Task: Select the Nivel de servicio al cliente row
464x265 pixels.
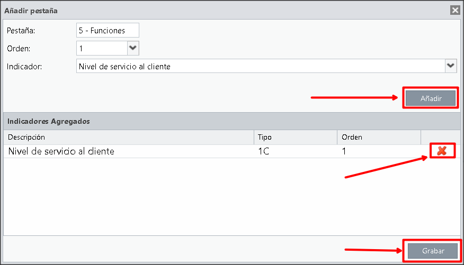Action: click(x=232, y=151)
